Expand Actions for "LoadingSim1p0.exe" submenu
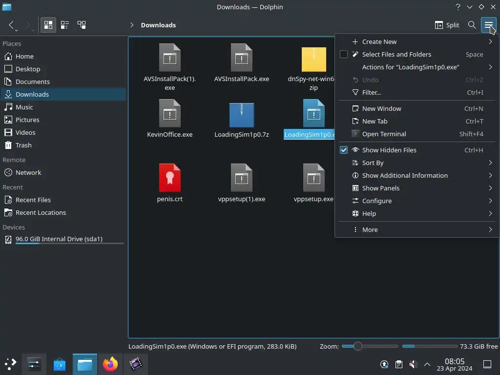This screenshot has width=500, height=375. click(417, 67)
